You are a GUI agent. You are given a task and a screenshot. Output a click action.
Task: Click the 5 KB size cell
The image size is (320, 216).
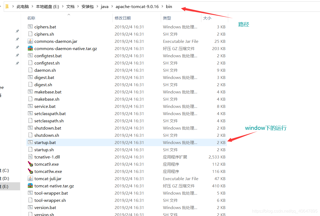click(221, 193)
